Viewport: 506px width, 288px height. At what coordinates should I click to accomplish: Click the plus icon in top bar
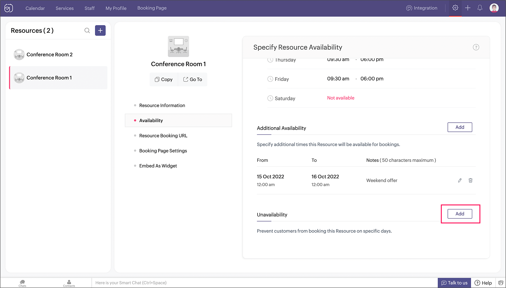[x=468, y=8]
